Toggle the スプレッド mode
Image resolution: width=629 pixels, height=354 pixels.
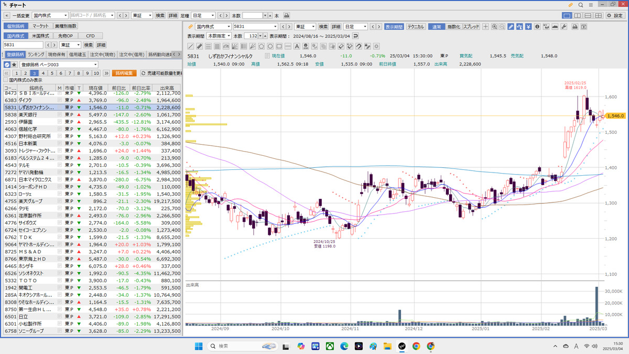pyautogui.click(x=471, y=26)
